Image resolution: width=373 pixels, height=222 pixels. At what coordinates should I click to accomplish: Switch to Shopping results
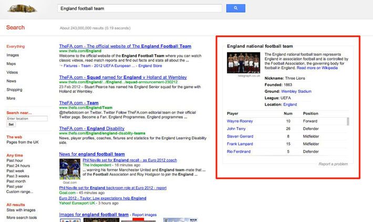(14, 90)
